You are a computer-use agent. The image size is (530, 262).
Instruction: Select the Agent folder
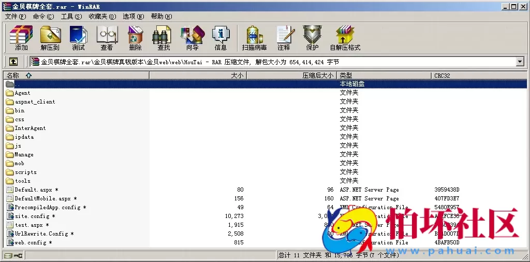[x=22, y=93]
